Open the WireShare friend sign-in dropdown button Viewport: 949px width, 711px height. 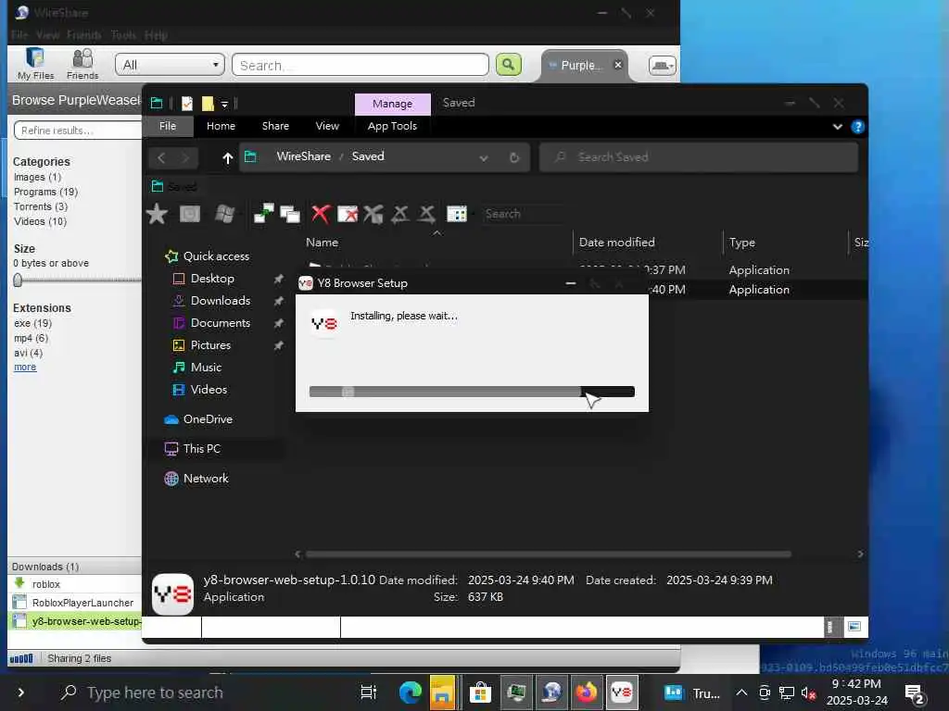[x=662, y=66]
